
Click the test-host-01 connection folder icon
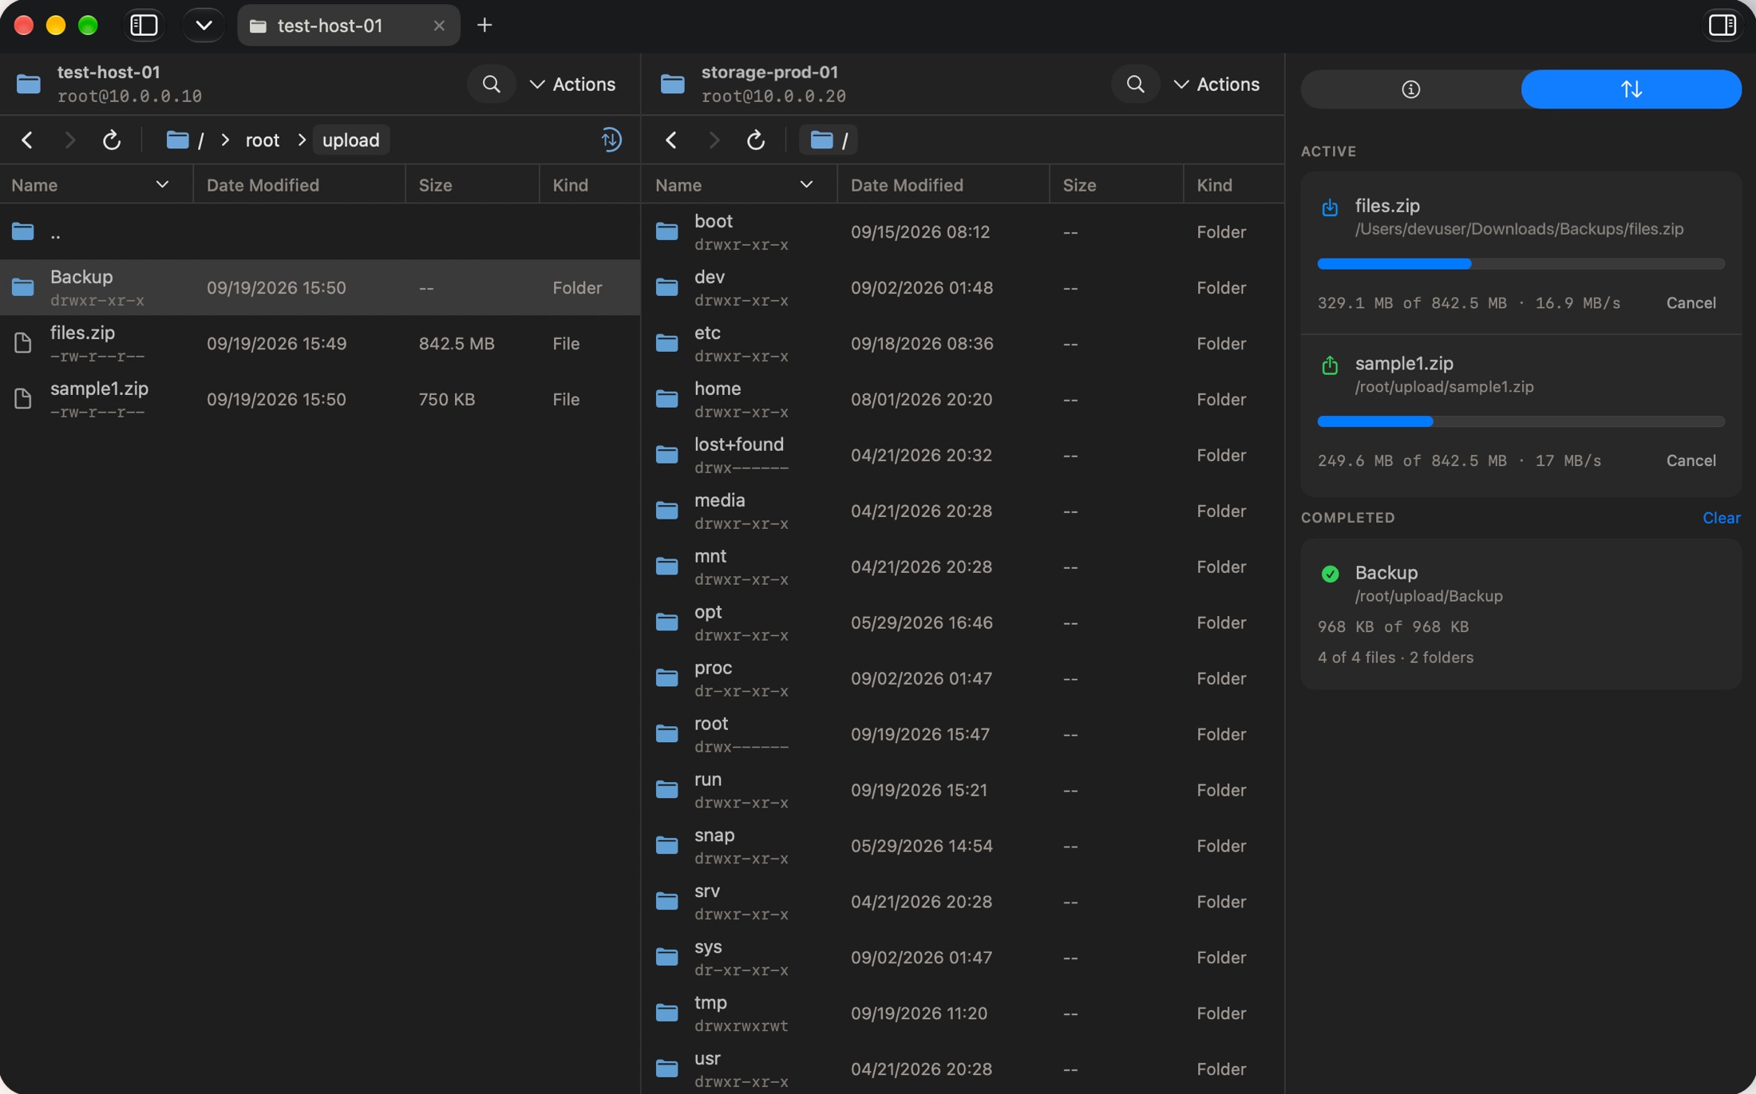pyautogui.click(x=29, y=84)
